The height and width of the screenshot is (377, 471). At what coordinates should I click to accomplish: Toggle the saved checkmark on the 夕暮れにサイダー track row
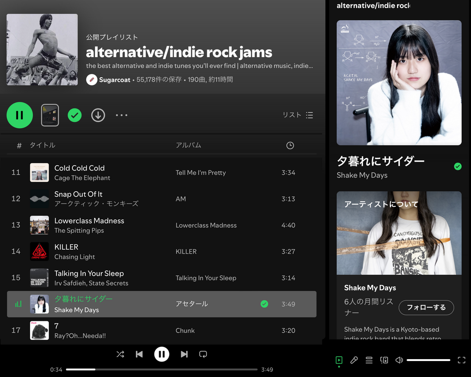tap(264, 304)
